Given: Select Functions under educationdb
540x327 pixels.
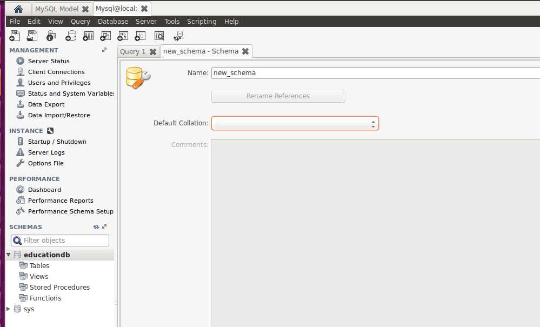Looking at the screenshot, I should point(45,298).
